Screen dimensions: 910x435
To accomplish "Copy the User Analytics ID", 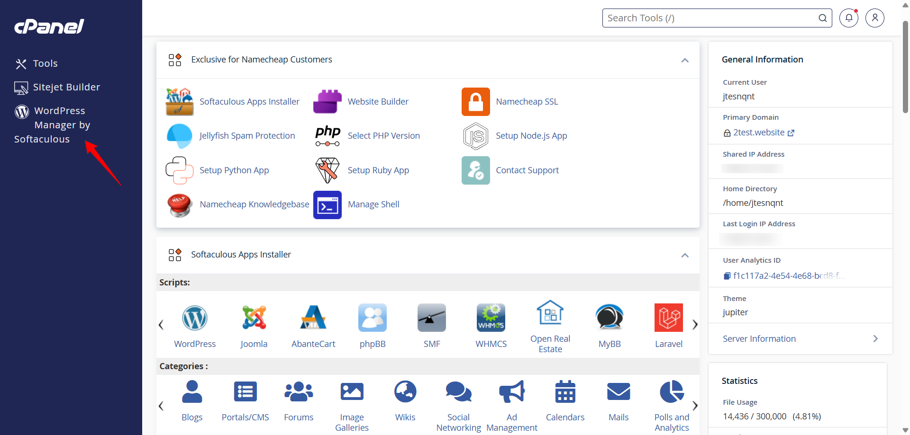I will 727,276.
